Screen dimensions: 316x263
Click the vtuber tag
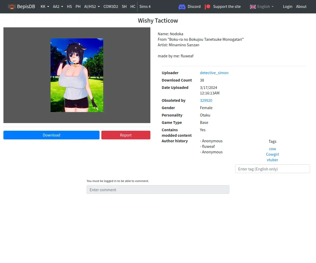[272, 160]
